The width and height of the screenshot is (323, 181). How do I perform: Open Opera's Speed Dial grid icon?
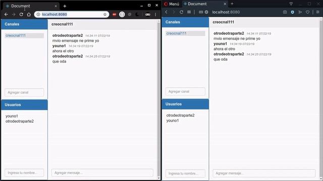189,12
